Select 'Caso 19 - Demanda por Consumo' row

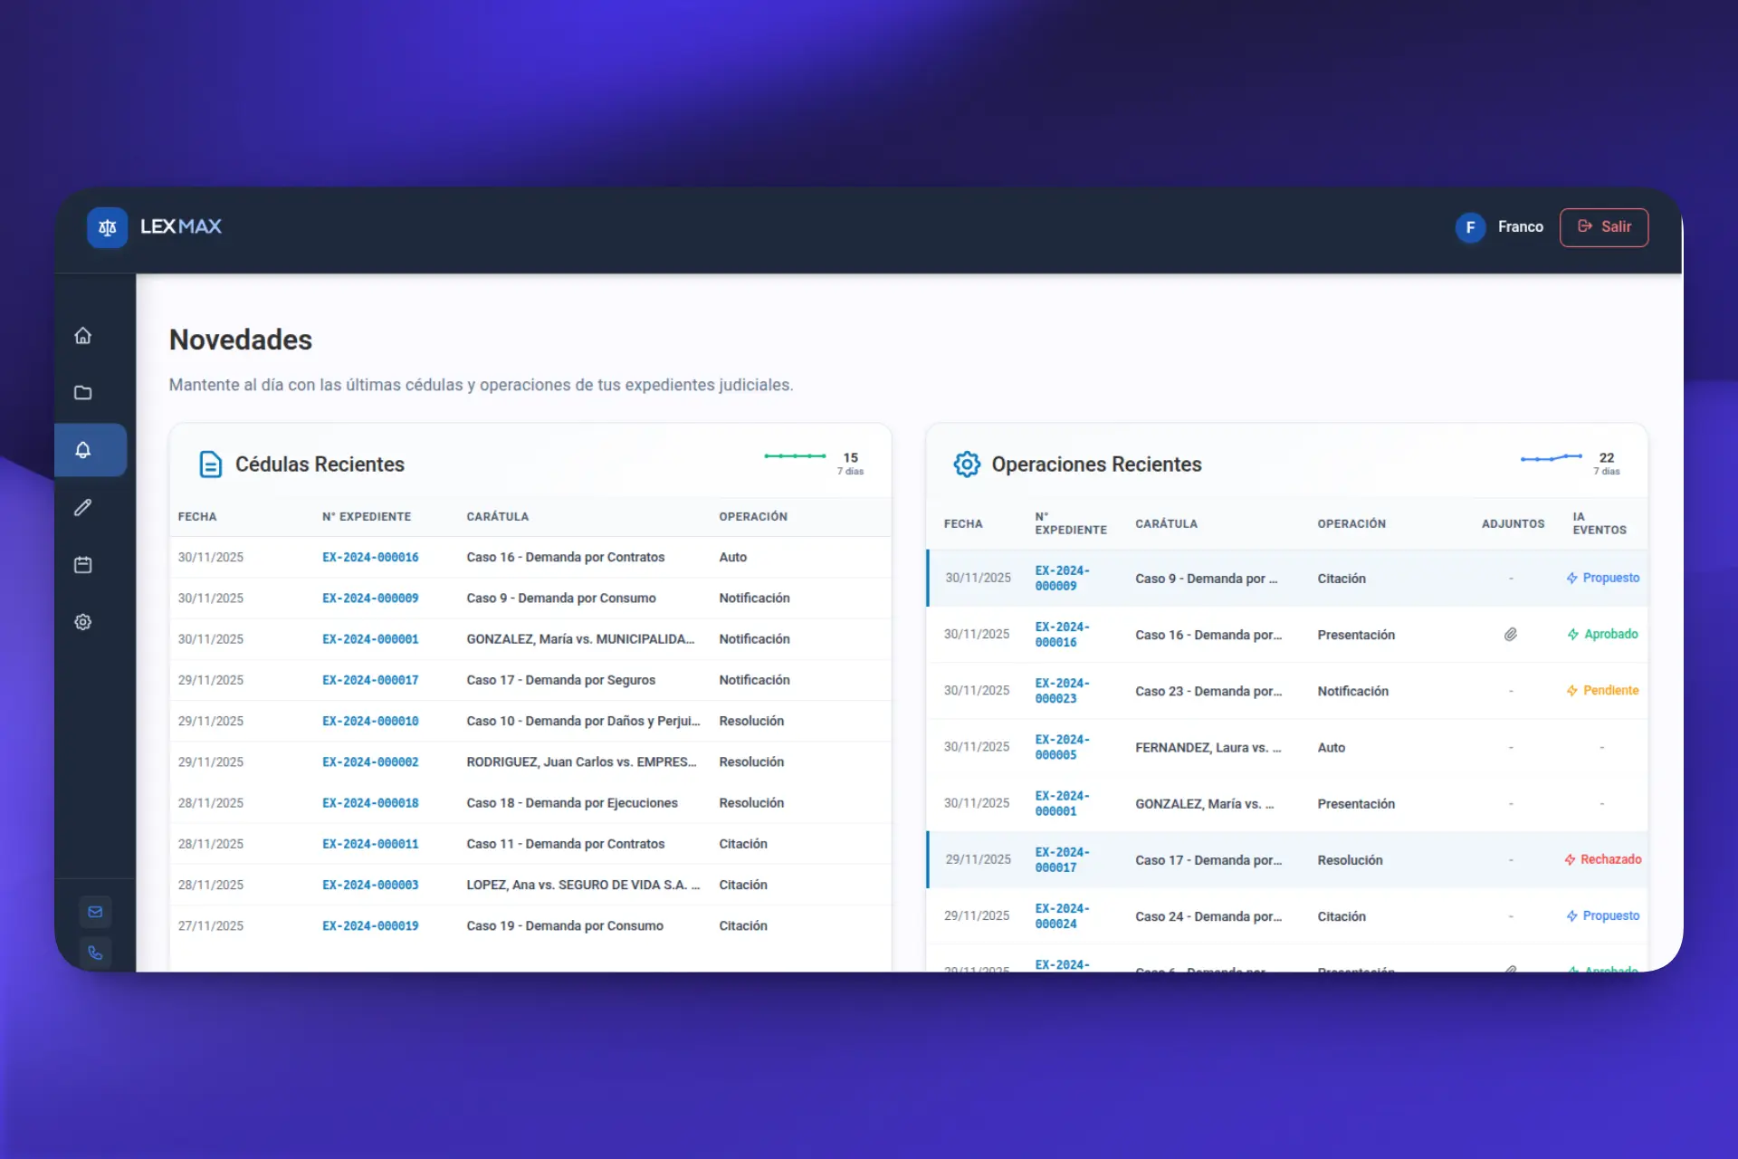(530, 926)
